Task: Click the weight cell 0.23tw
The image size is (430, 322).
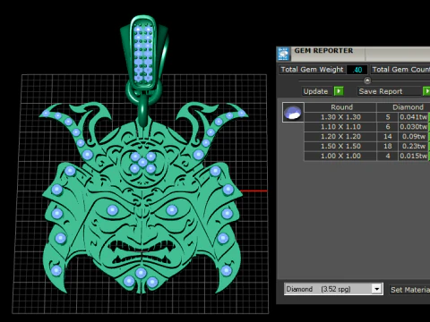Action: (414, 146)
